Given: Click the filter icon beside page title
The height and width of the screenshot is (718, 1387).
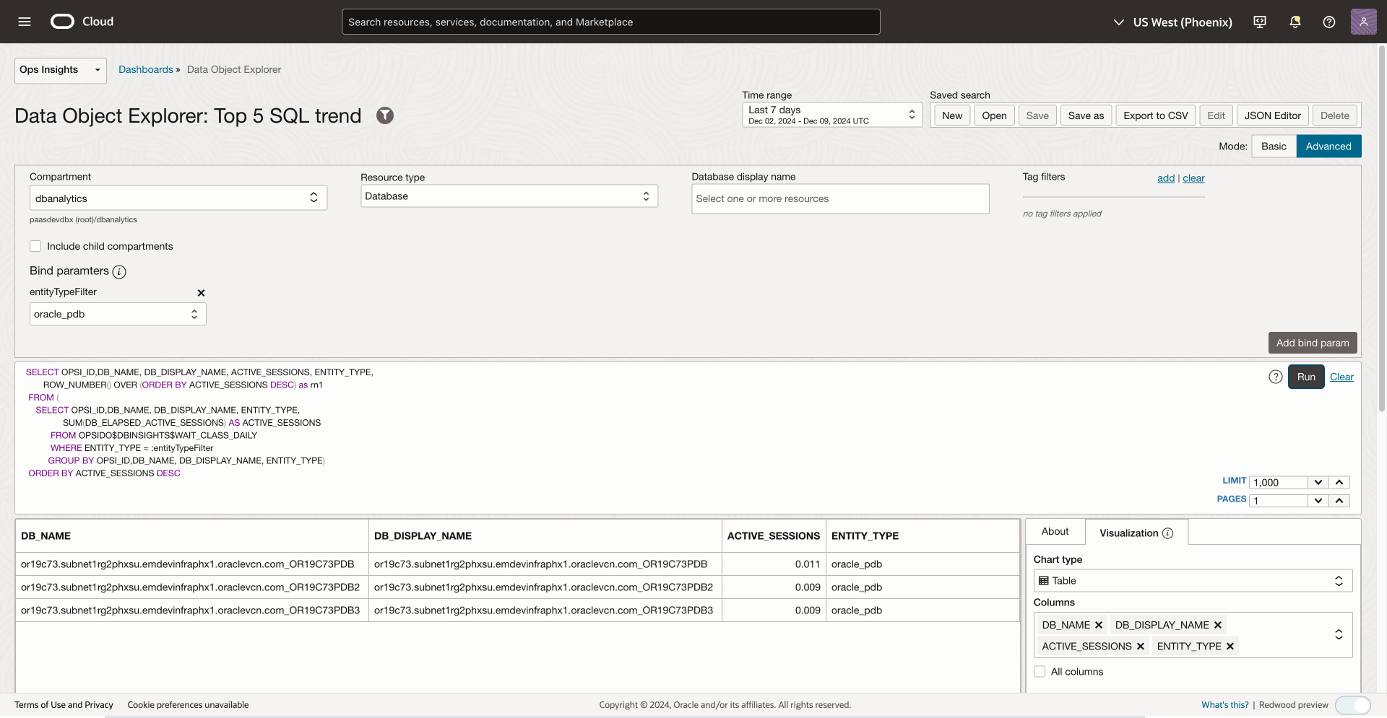Looking at the screenshot, I should click(x=385, y=115).
